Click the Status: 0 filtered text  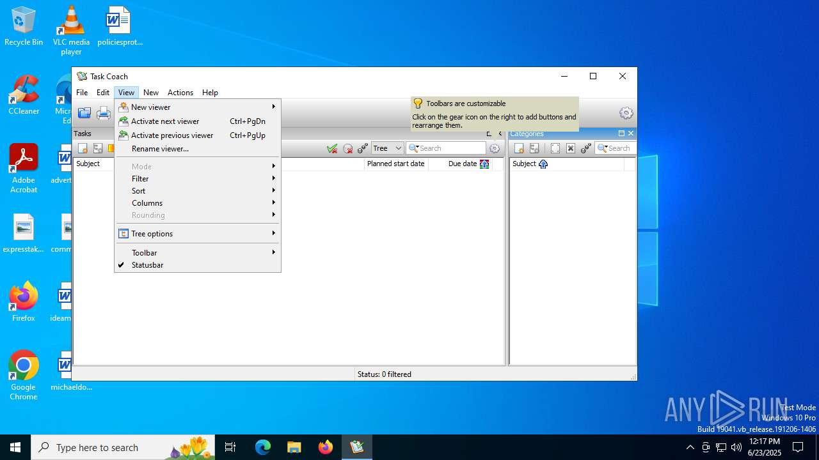(x=384, y=374)
